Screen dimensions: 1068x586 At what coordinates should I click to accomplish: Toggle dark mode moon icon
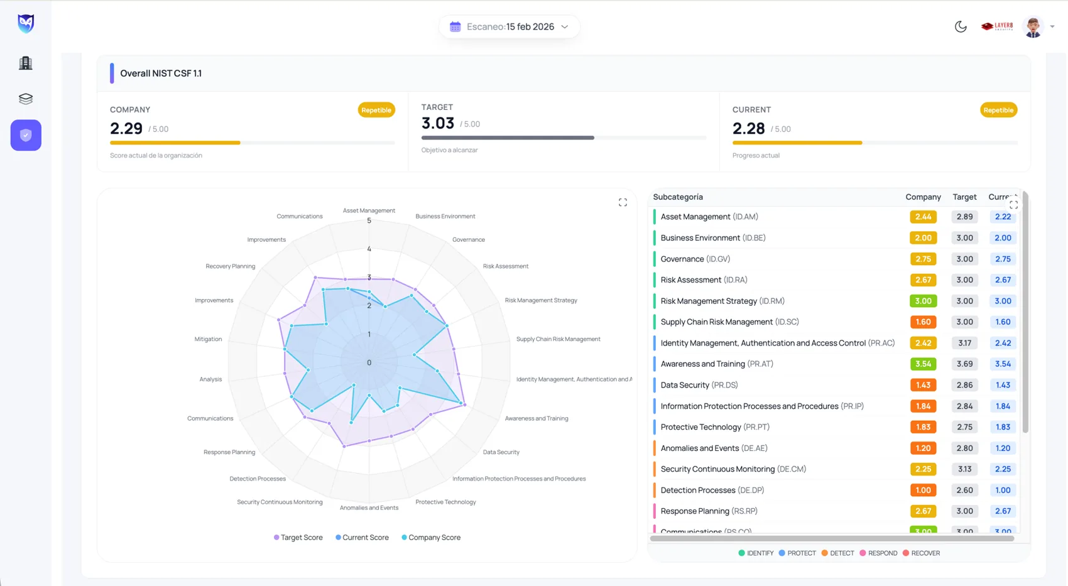tap(961, 26)
